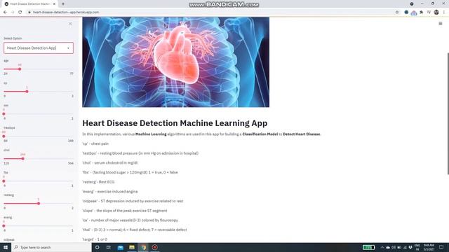Click the page vertical scrollbar
The image size is (449, 252).
(448, 113)
